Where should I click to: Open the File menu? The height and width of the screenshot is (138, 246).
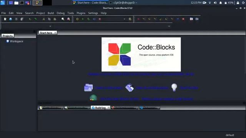coord(3,13)
